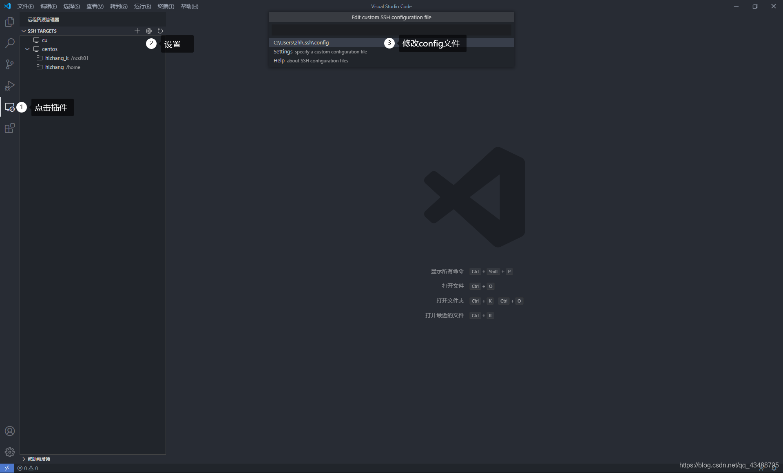Choose C:\Users\zhl\.ssh\config in the picker
This screenshot has width=783, height=473.
(391, 42)
